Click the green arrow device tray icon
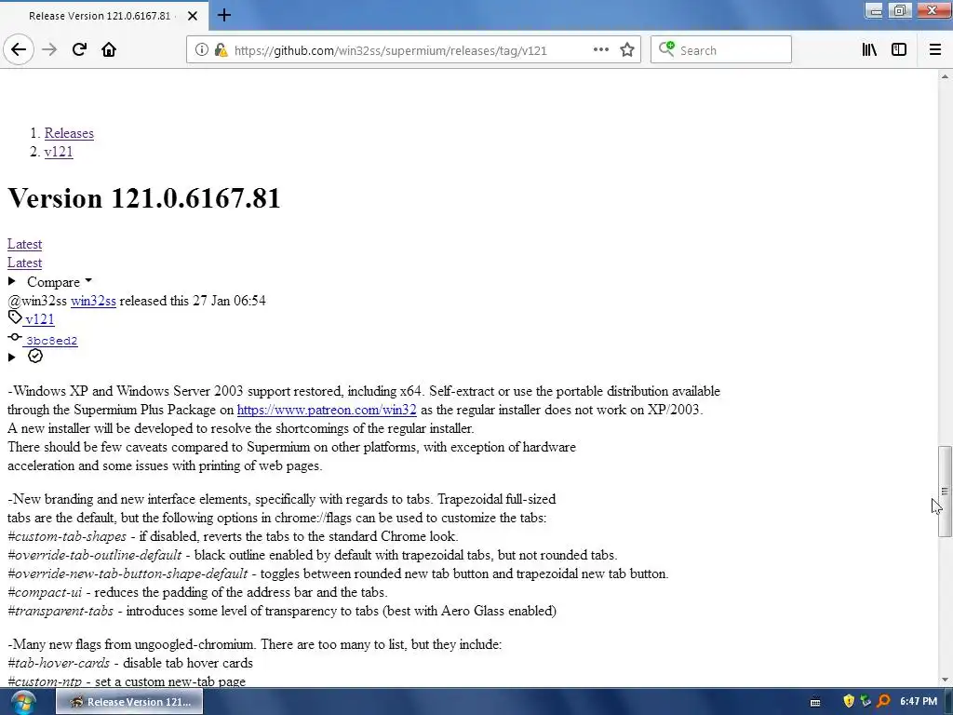Screen dimensions: 953x715 (866, 702)
